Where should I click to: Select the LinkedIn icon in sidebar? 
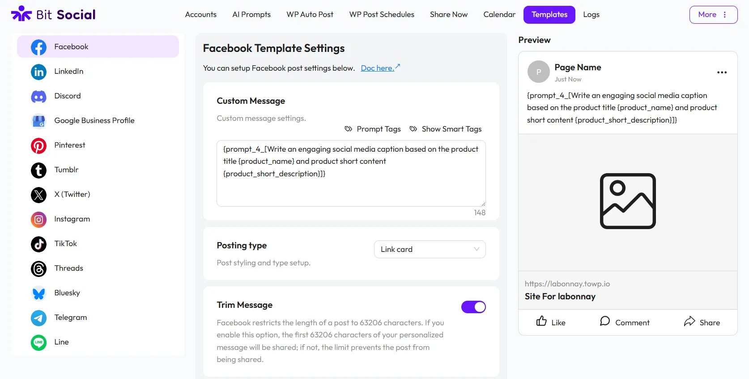click(x=38, y=72)
